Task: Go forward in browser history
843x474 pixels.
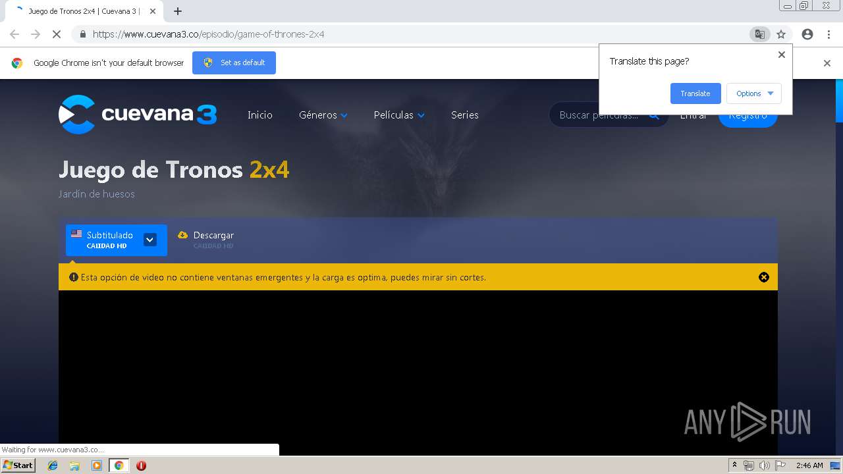Action: pyautogui.click(x=36, y=34)
